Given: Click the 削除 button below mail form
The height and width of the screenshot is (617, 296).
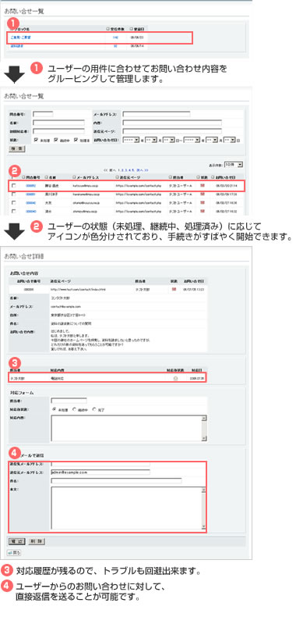Looking at the screenshot, I should click(36, 541).
